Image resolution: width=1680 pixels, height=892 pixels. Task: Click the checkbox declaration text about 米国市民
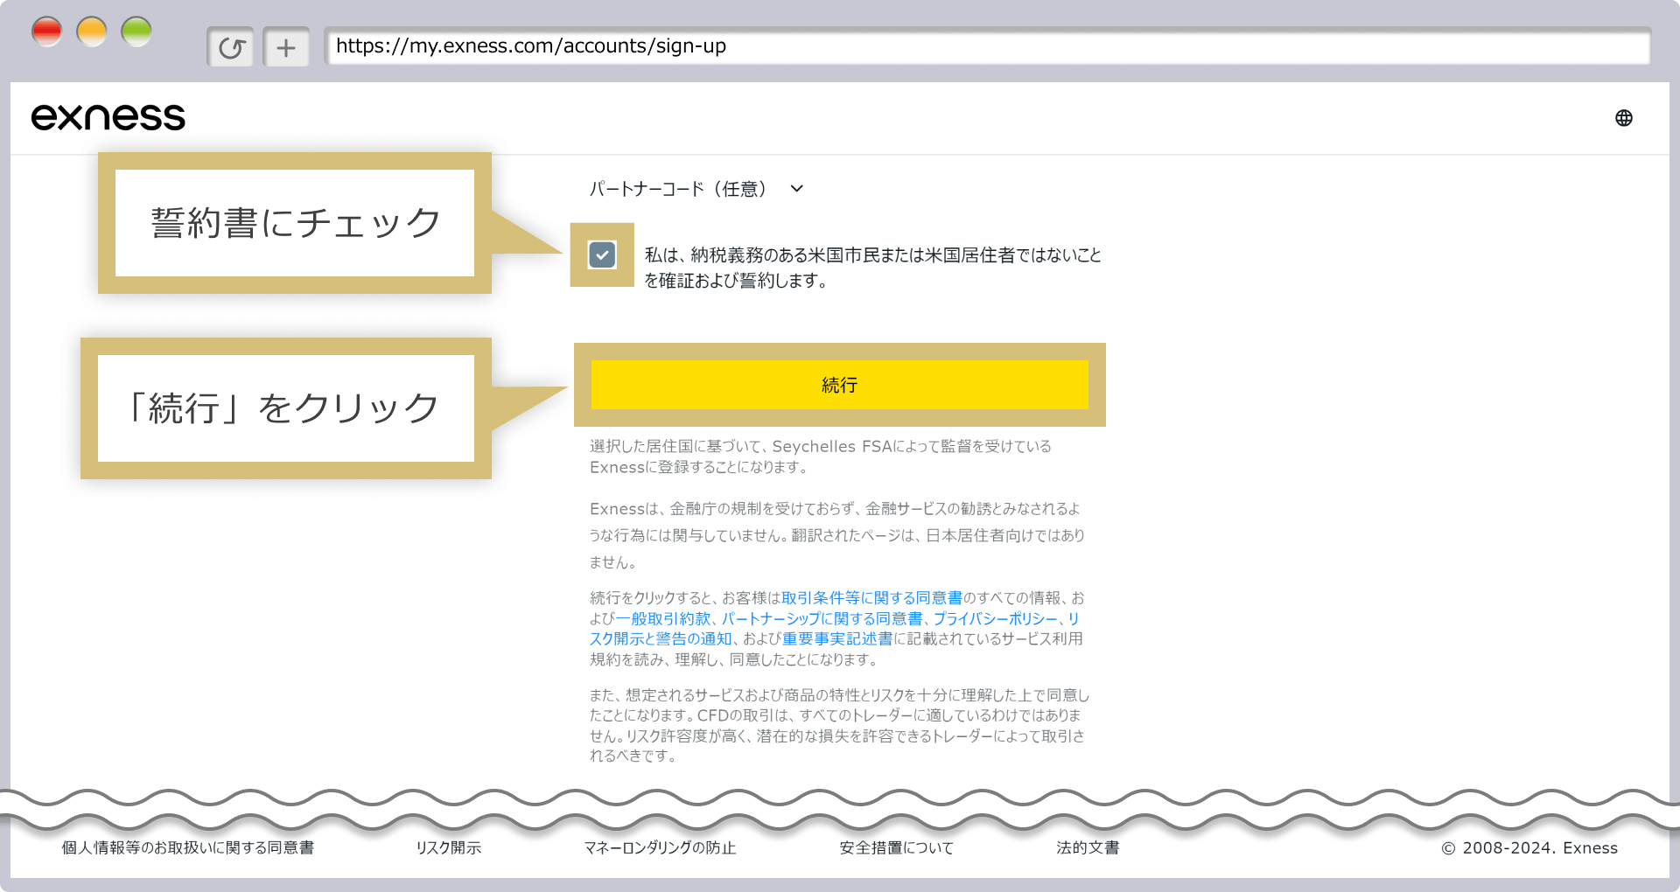(x=872, y=268)
